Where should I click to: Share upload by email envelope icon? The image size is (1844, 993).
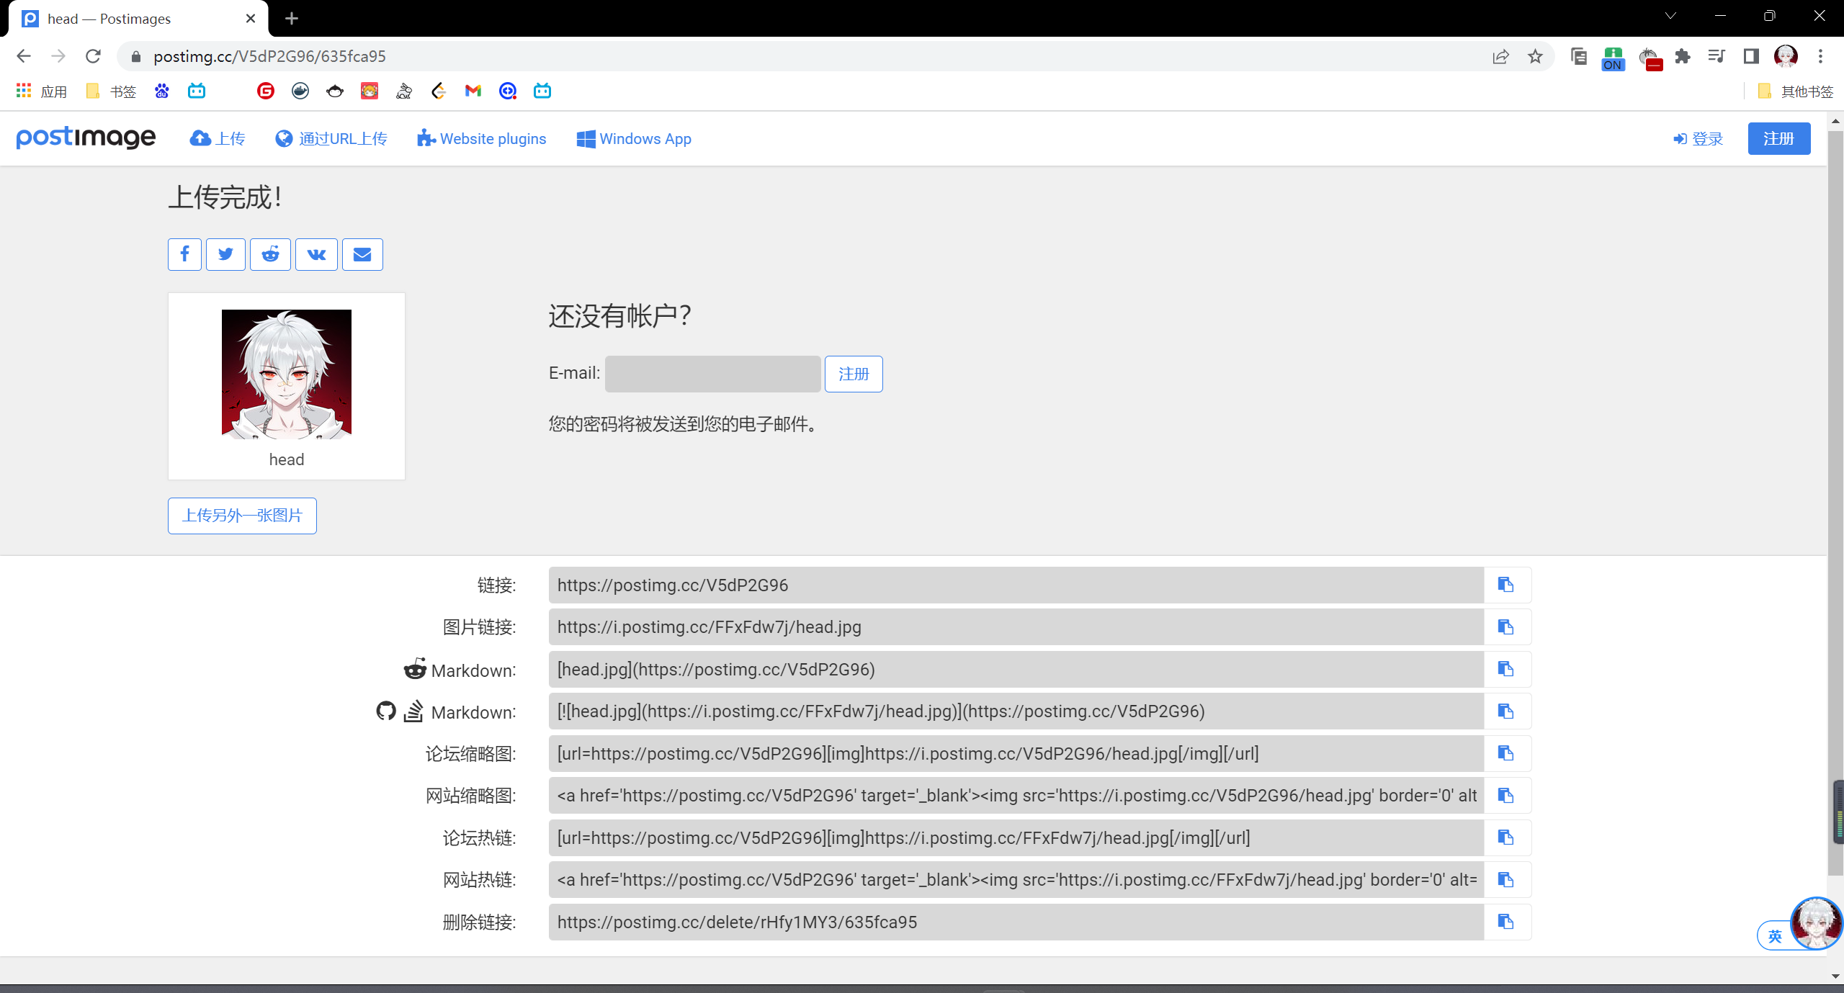(x=362, y=254)
